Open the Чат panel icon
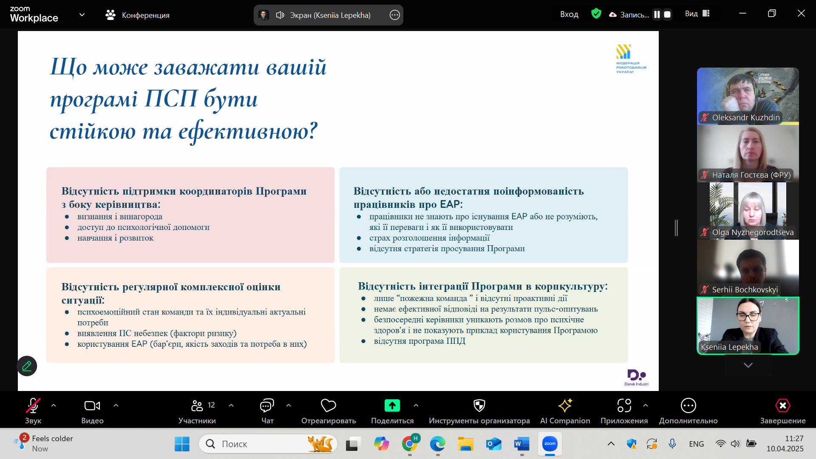 (x=267, y=406)
